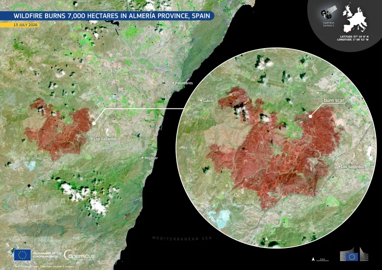
Task: Click the image credit line
Action: [x=44, y=266]
